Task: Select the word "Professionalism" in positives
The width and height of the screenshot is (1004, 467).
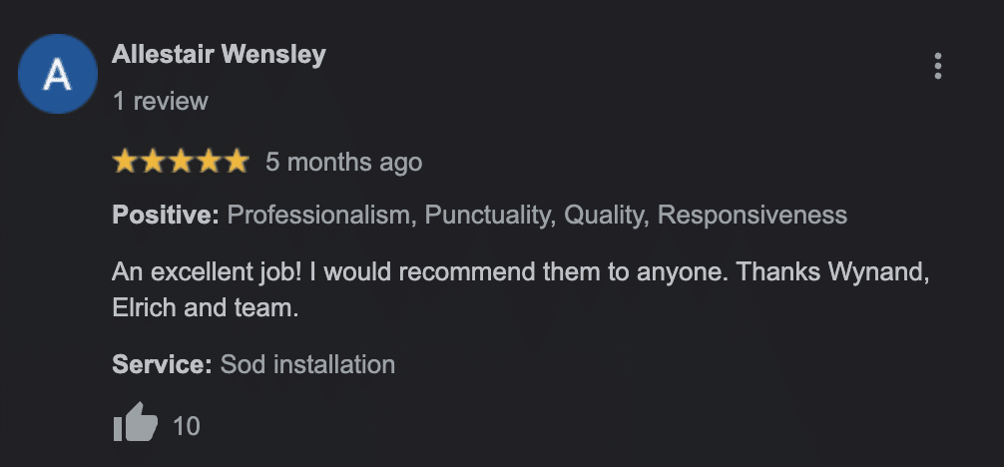Action: tap(319, 215)
